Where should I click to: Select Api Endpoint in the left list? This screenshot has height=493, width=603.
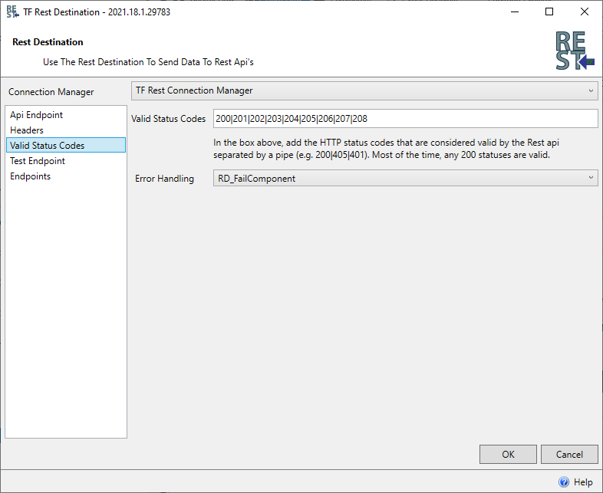tap(37, 115)
